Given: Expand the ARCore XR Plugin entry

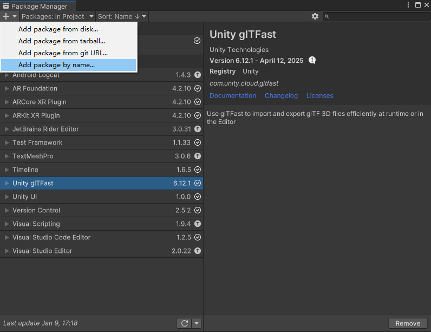Looking at the screenshot, I should 7,102.
